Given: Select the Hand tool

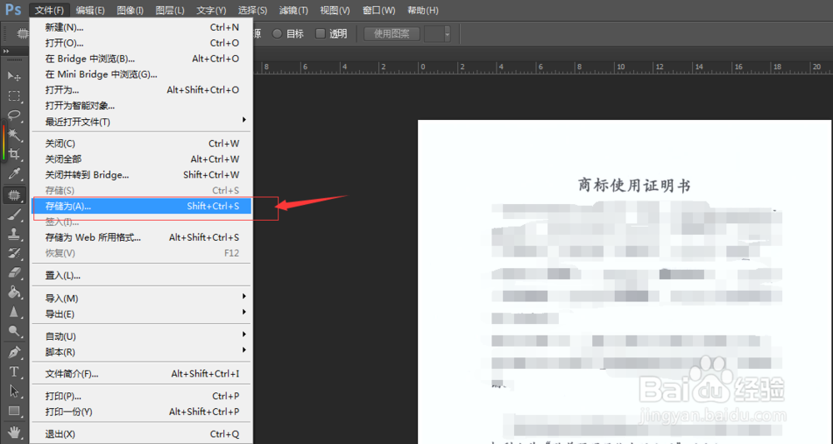Looking at the screenshot, I should coord(14,432).
